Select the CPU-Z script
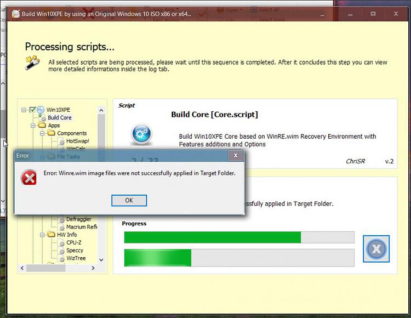 click(x=73, y=242)
